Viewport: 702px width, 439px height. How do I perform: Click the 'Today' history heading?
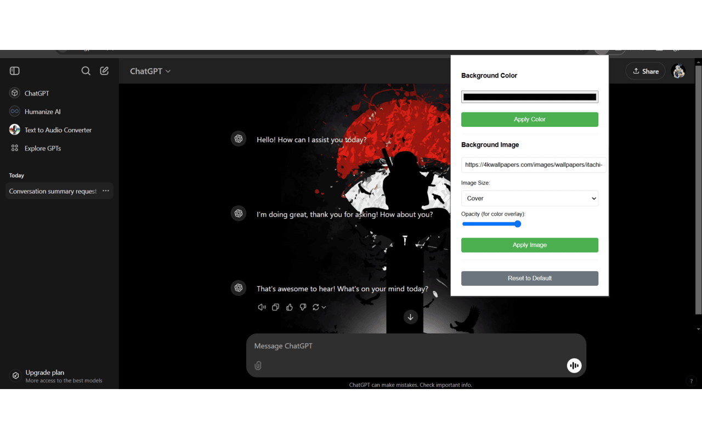16,176
